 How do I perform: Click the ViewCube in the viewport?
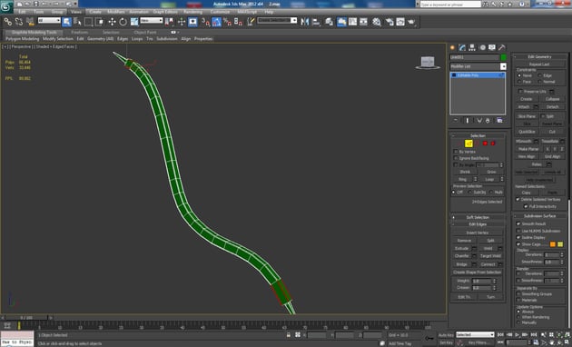[x=427, y=63]
